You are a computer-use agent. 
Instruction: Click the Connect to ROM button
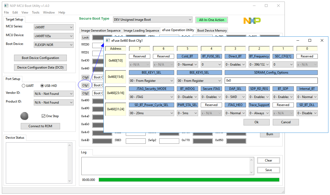click(40, 126)
